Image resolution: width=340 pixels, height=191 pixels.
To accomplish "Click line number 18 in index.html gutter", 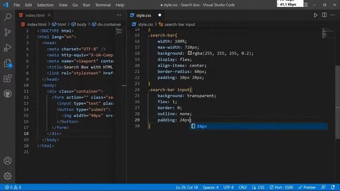I will 26,134.
